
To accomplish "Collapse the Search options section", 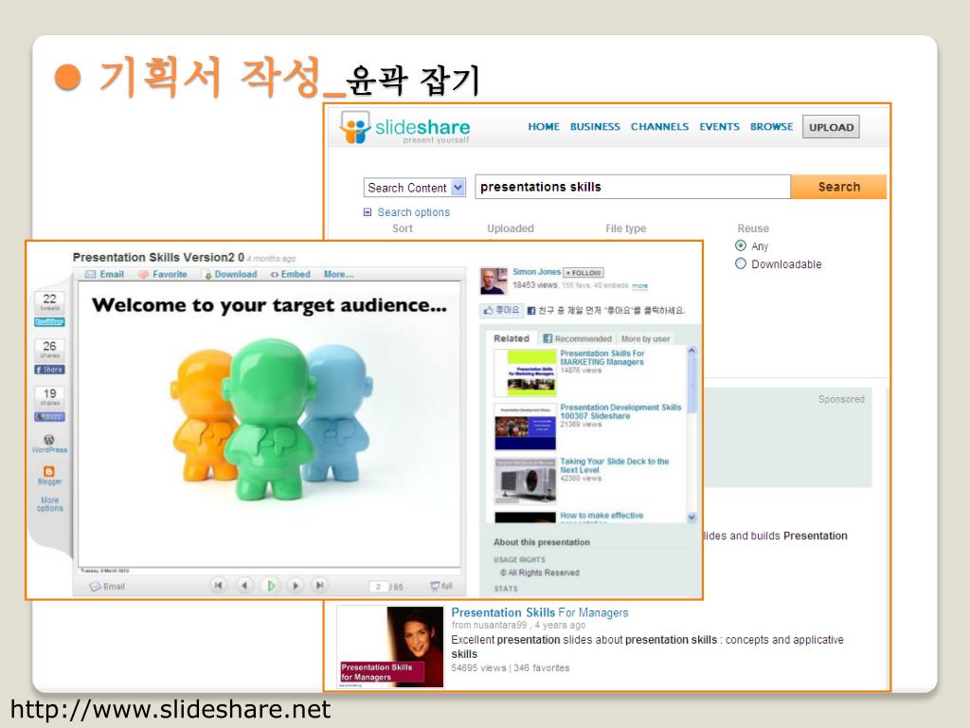I will click(368, 211).
